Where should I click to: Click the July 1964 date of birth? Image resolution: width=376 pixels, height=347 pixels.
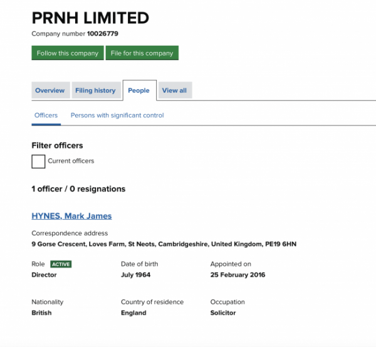pos(136,275)
